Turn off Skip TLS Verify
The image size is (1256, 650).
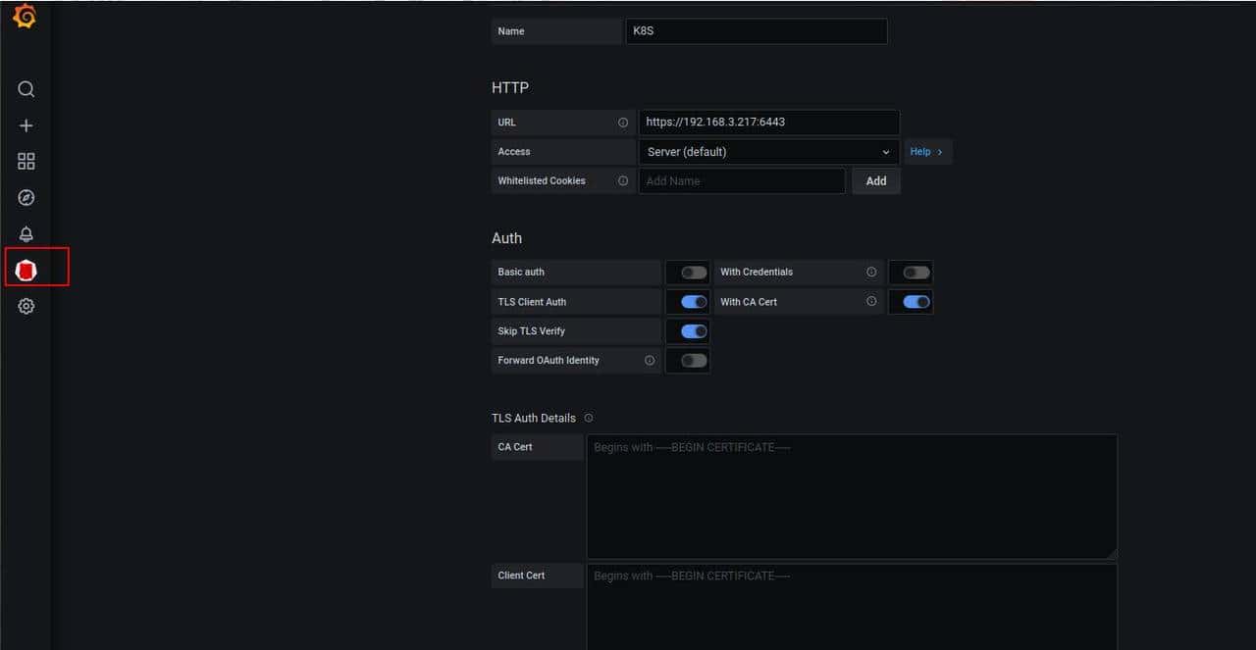pyautogui.click(x=694, y=331)
